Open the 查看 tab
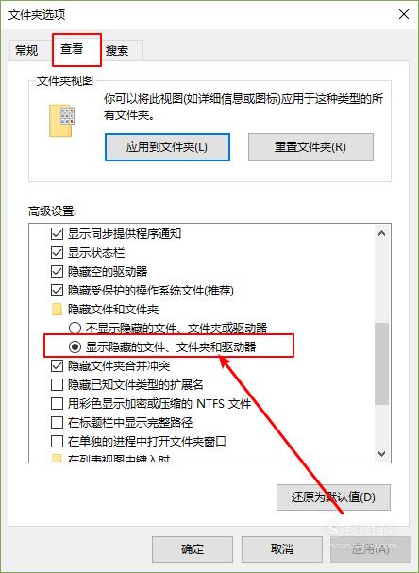419x573 pixels. 72,49
